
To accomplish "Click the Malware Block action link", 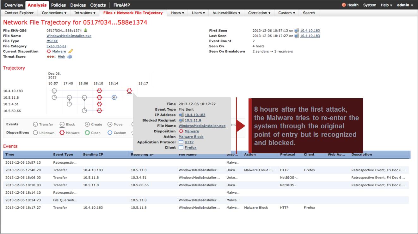I will coord(191,137).
